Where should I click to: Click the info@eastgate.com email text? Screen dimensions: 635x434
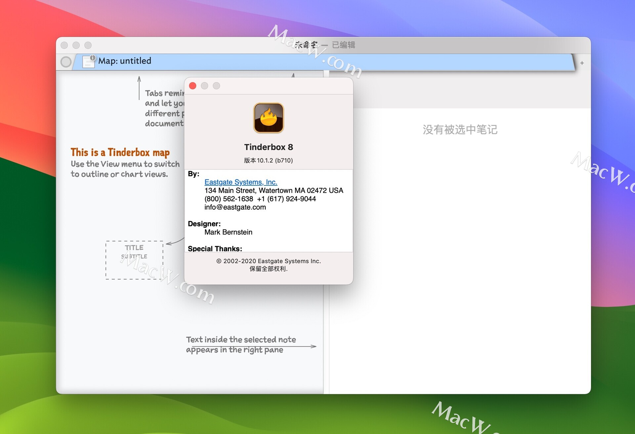pyautogui.click(x=235, y=207)
